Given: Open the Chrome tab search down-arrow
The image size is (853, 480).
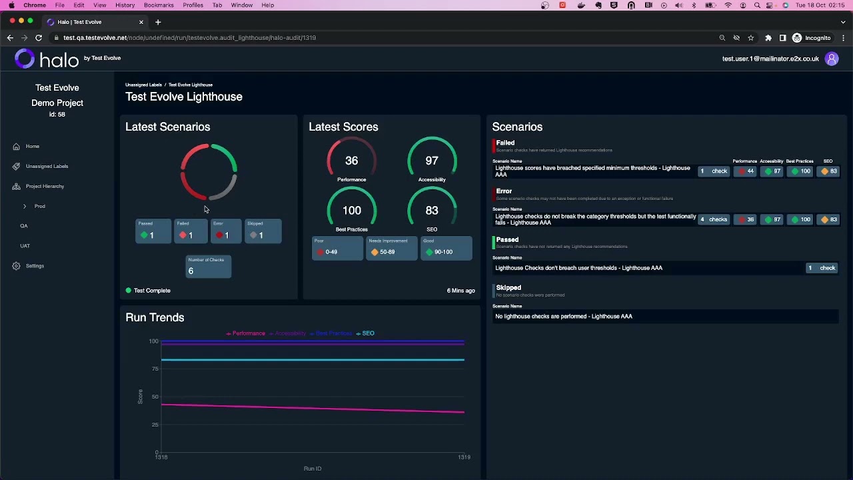Looking at the screenshot, I should (843, 22).
